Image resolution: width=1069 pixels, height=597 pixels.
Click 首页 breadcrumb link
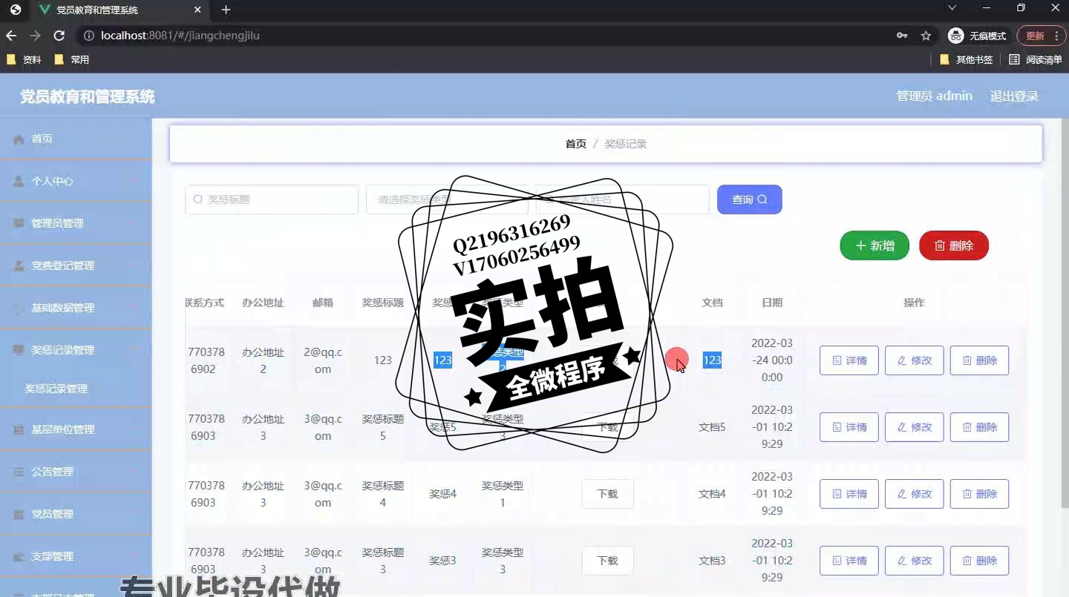tap(575, 144)
